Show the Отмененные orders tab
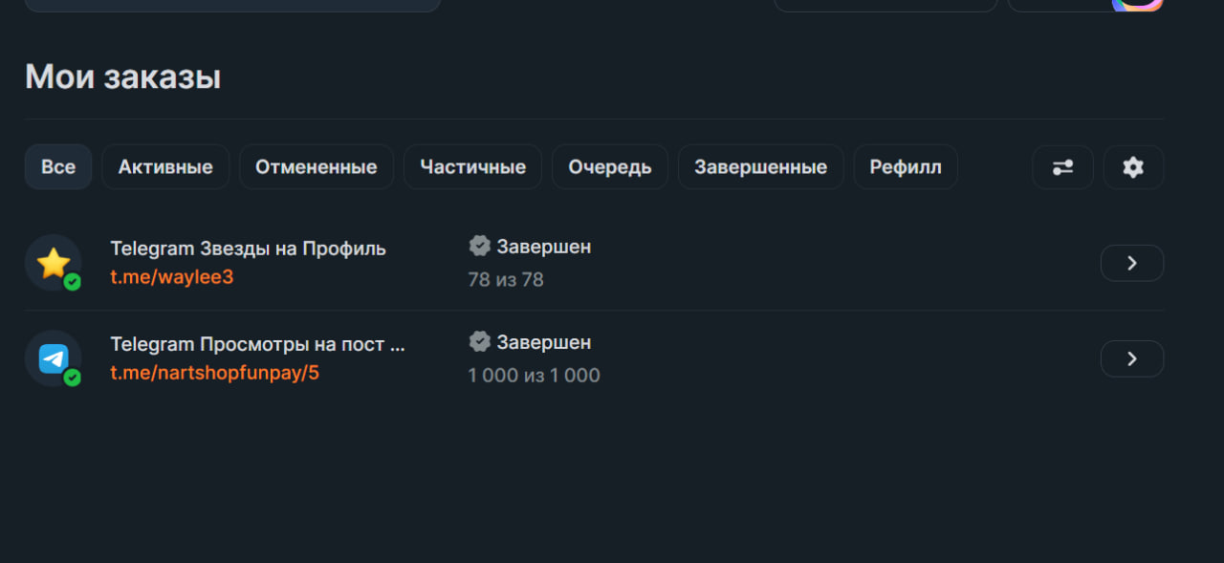1224x563 pixels. [316, 167]
